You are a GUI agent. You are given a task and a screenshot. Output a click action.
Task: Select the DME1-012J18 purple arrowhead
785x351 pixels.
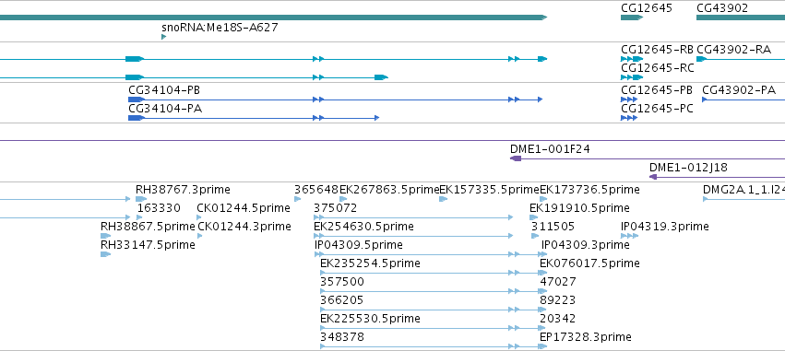(x=653, y=177)
